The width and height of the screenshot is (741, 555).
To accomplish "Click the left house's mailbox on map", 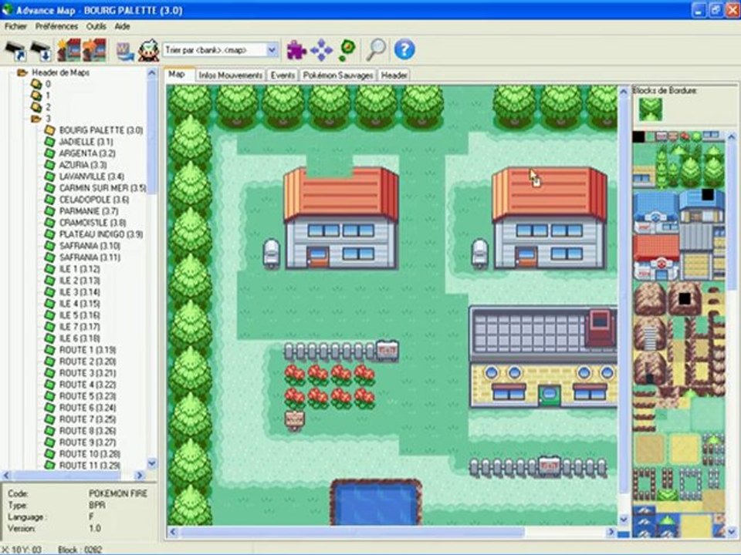I will pyautogui.click(x=271, y=253).
